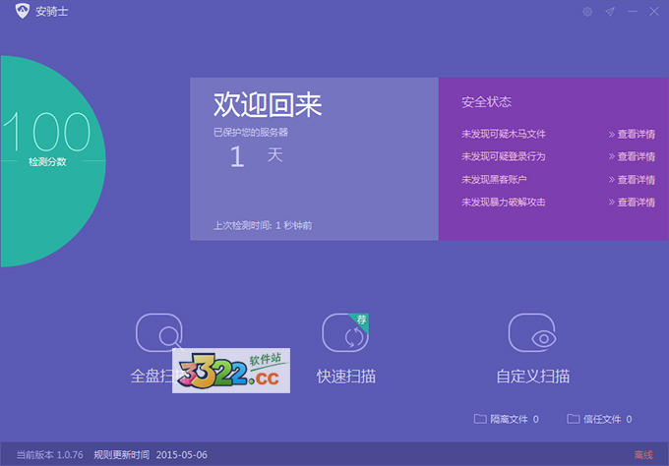Screen dimensions: 669x466
Task: Open the 隔离文件 quarantine folder icon
Action: point(480,419)
